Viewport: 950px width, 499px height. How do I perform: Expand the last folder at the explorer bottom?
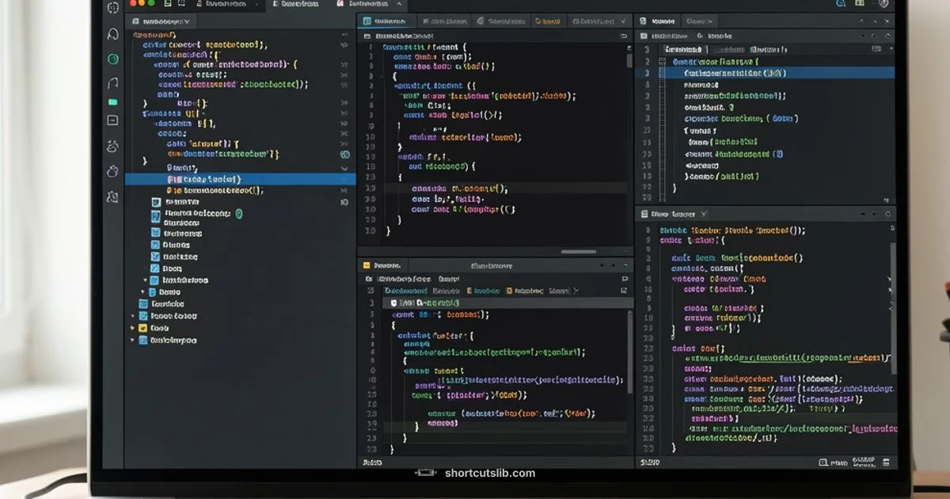(132, 339)
